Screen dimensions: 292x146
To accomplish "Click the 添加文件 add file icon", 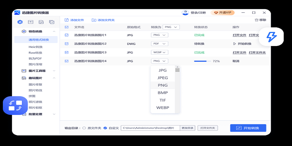I will pyautogui.click(x=66, y=20).
